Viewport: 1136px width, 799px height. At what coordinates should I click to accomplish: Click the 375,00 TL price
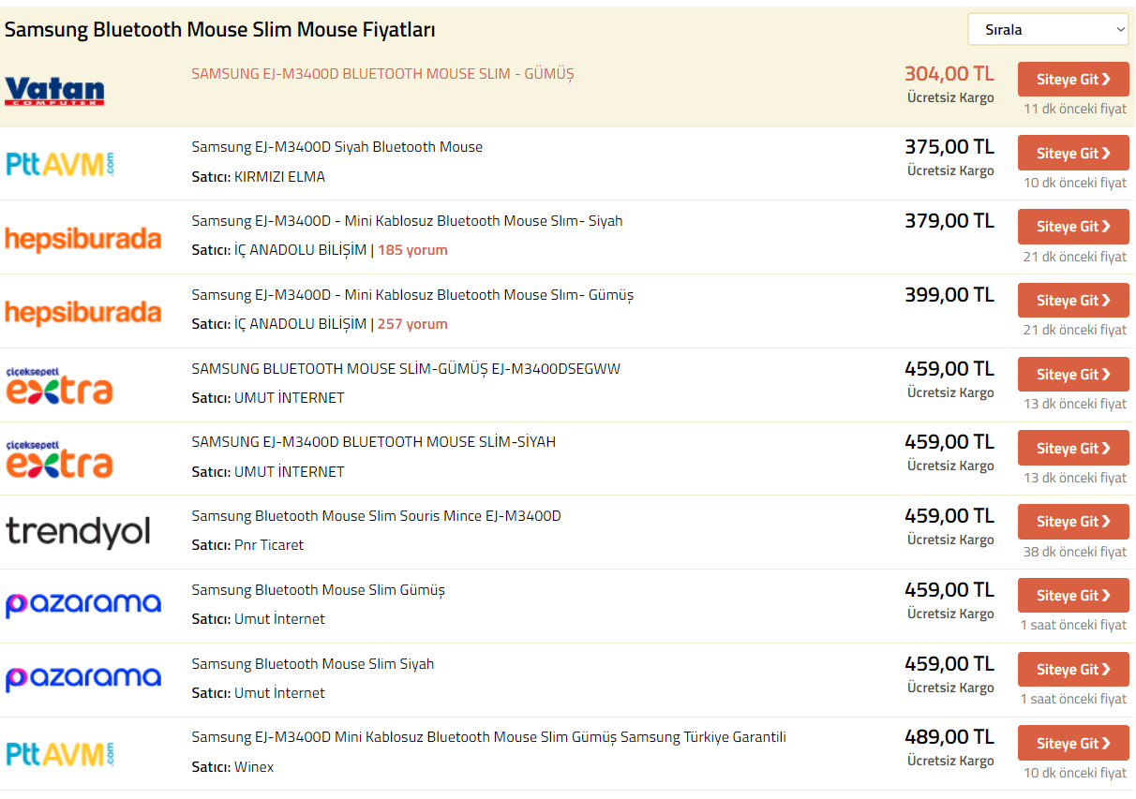point(949,147)
